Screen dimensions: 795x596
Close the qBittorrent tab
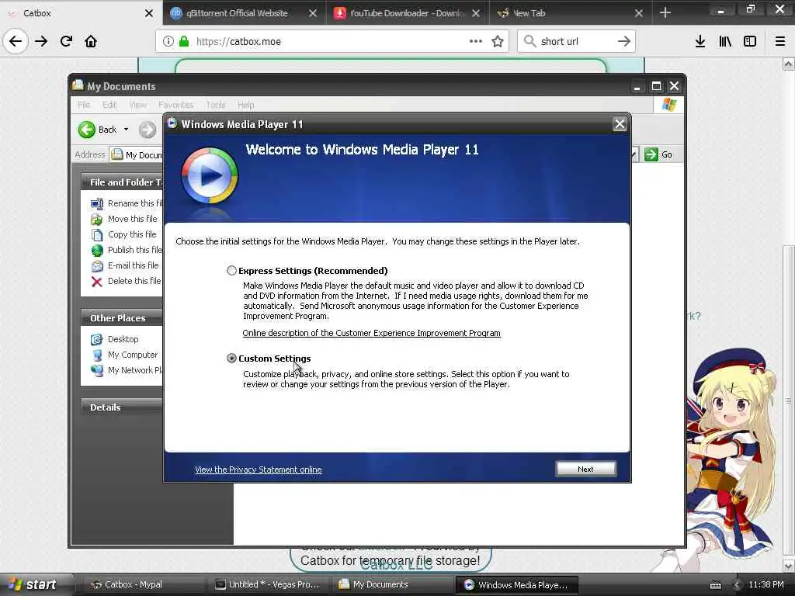(x=313, y=13)
